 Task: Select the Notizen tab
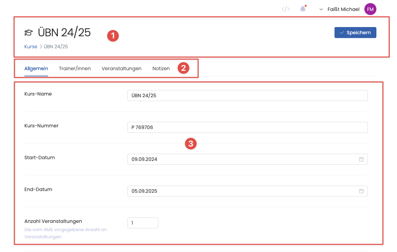[x=161, y=68]
